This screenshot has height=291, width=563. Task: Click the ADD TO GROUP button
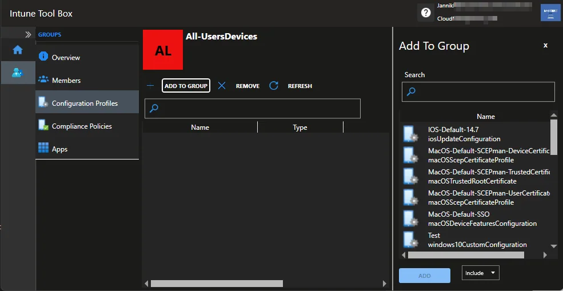click(x=186, y=86)
